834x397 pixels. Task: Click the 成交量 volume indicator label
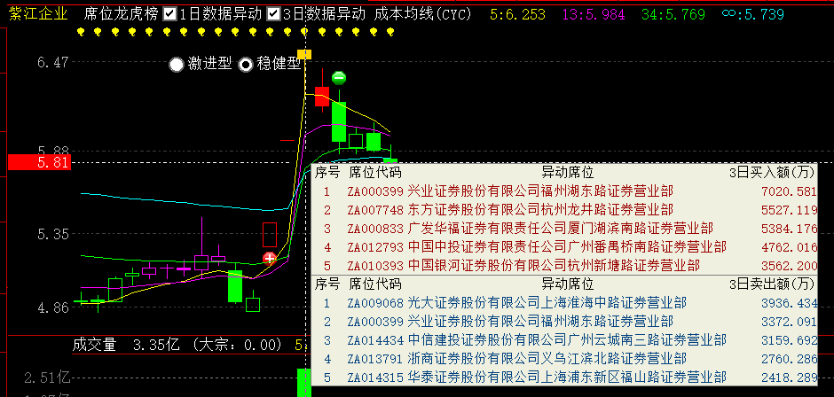pyautogui.click(x=94, y=344)
